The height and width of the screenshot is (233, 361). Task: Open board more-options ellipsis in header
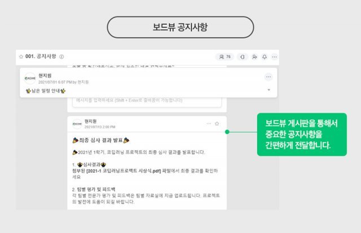click(275, 56)
